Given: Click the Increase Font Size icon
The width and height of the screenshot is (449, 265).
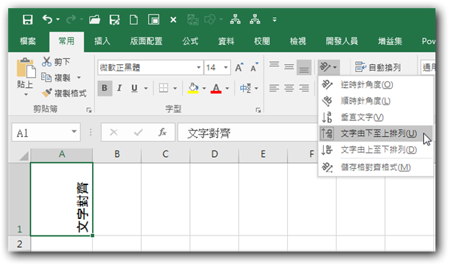Looking at the screenshot, I should tap(239, 67).
